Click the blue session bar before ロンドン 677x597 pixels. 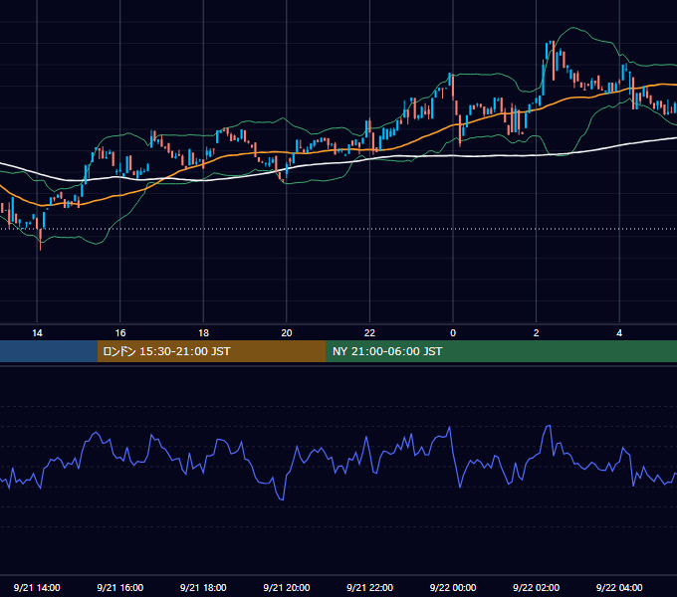[49, 351]
